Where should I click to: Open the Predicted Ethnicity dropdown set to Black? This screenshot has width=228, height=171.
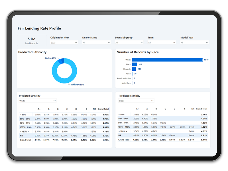pyautogui.click(x=137, y=101)
